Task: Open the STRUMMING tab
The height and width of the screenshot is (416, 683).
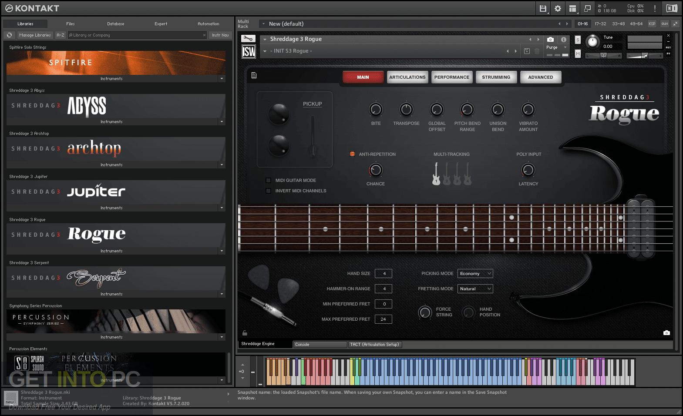Action: [496, 77]
